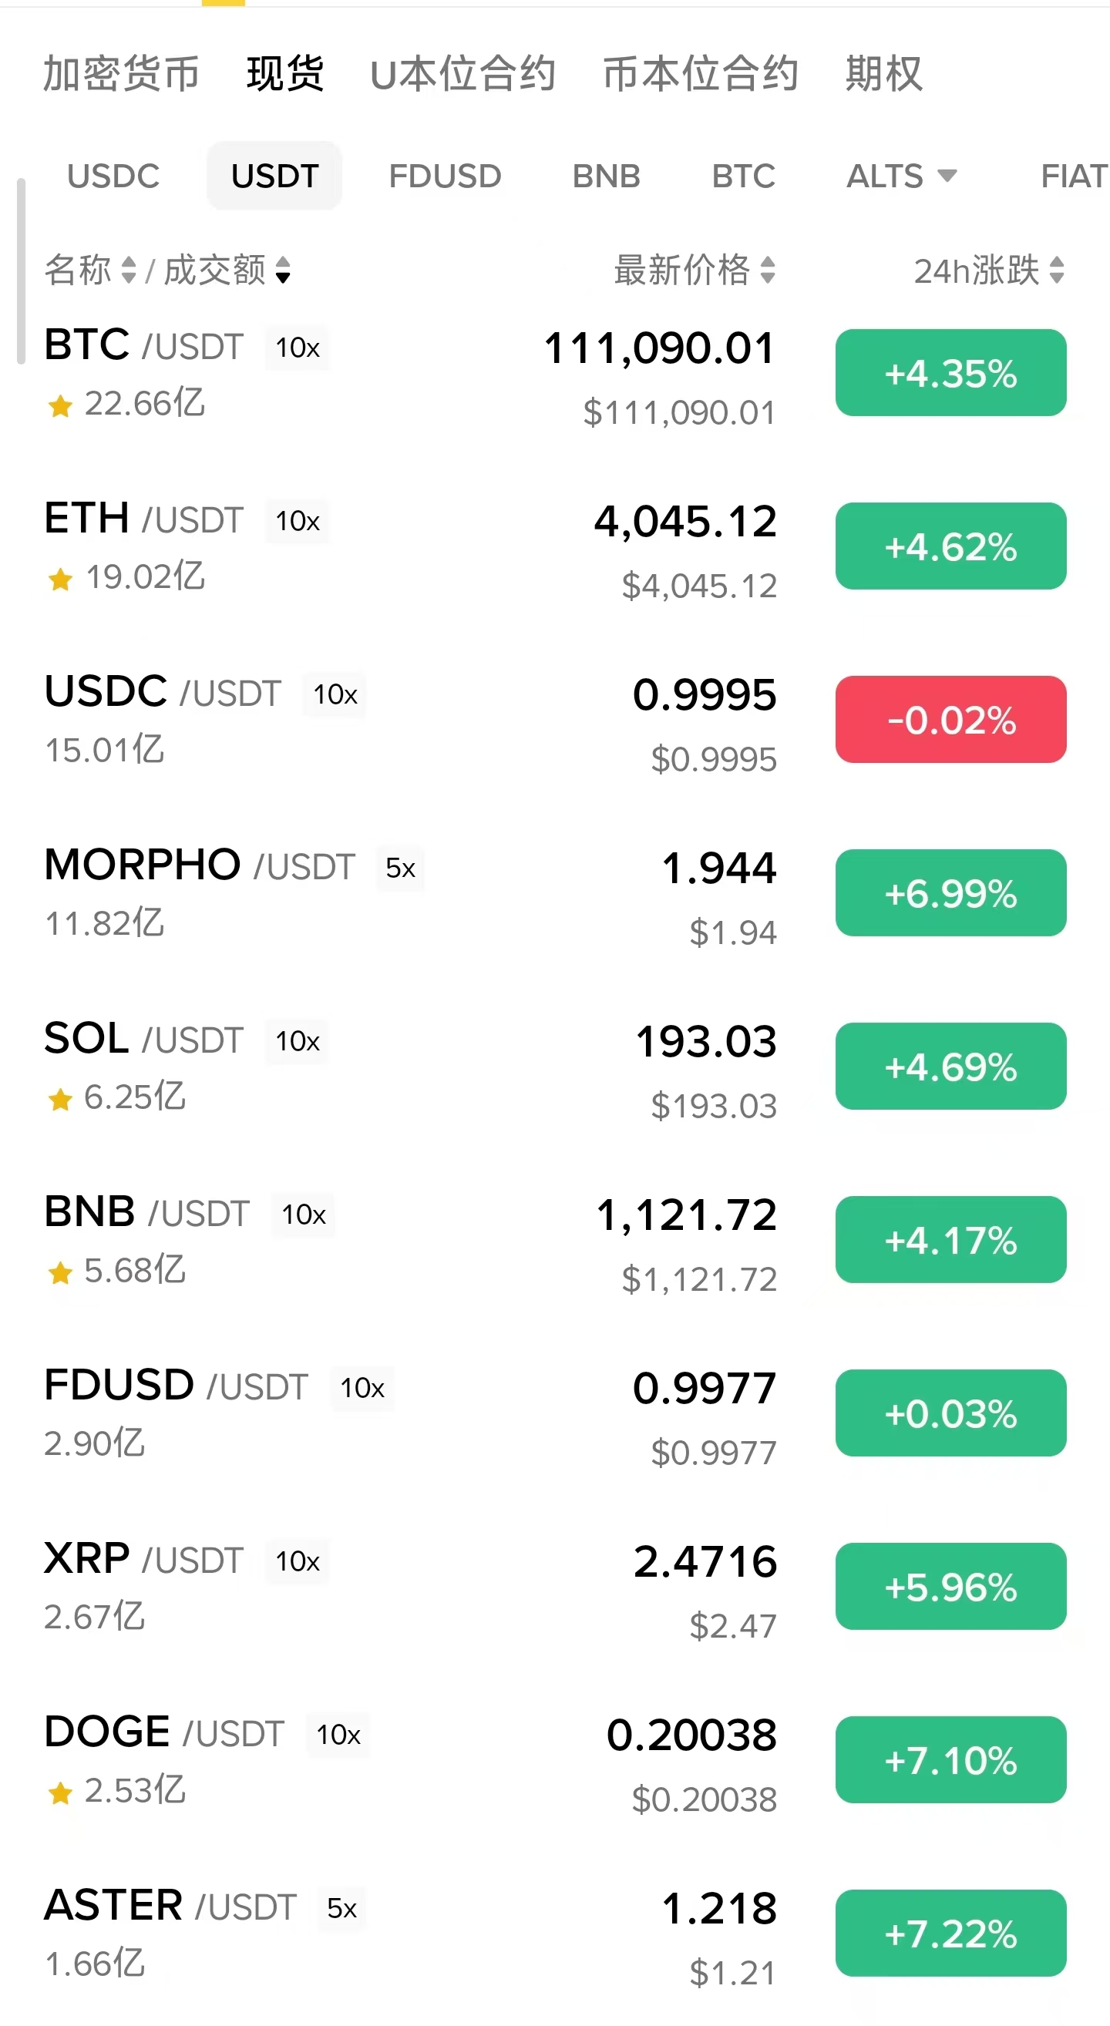Click the XRP 10x leverage badge
The width and height of the screenshot is (1110, 2026).
click(298, 1561)
